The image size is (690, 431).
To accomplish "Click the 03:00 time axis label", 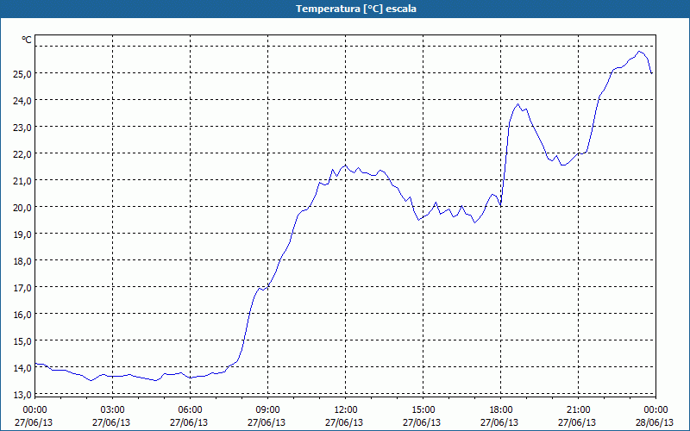I will pyautogui.click(x=113, y=410).
